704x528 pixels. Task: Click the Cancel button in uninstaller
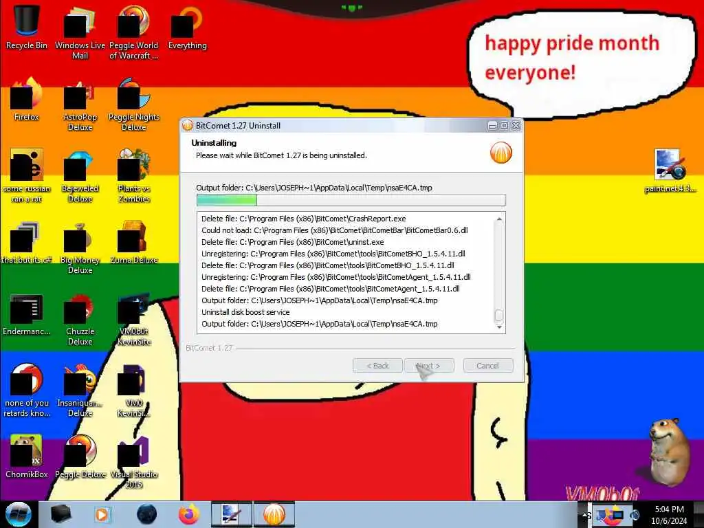click(487, 366)
